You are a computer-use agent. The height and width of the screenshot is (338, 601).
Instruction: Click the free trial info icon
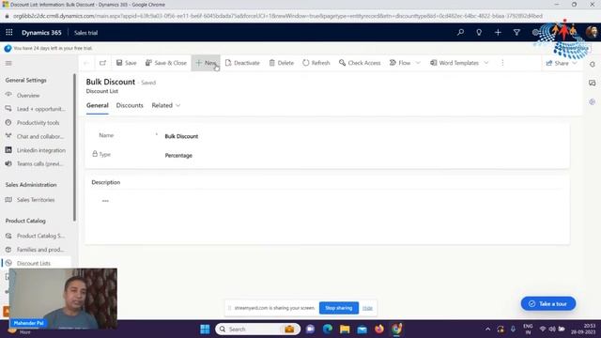pyautogui.click(x=8, y=48)
